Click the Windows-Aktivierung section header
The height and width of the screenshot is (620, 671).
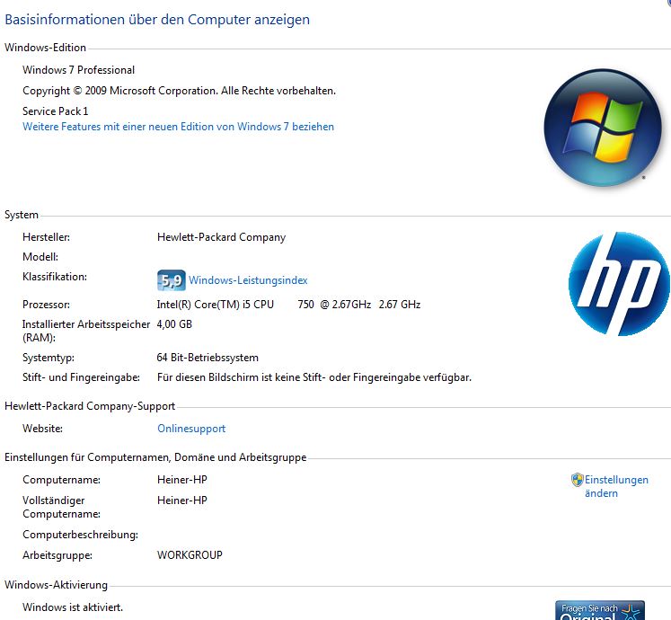56,585
